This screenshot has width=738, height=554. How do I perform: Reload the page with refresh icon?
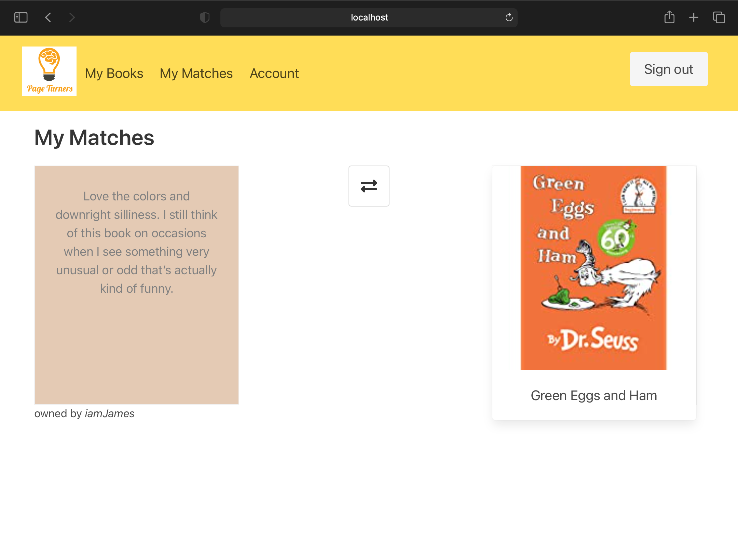pyautogui.click(x=509, y=17)
